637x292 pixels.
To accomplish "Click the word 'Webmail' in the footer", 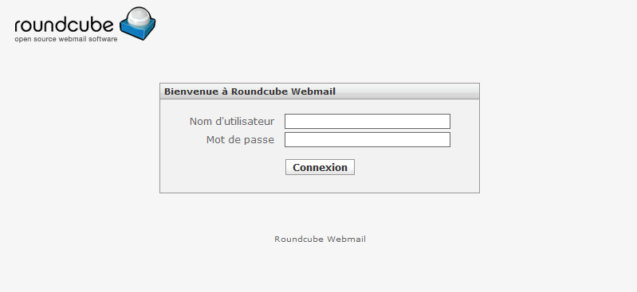I will point(347,239).
